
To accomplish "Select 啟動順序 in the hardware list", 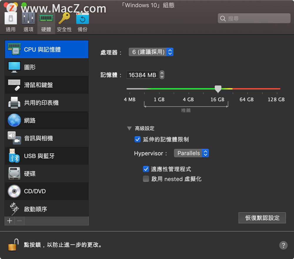I will coord(46,208).
